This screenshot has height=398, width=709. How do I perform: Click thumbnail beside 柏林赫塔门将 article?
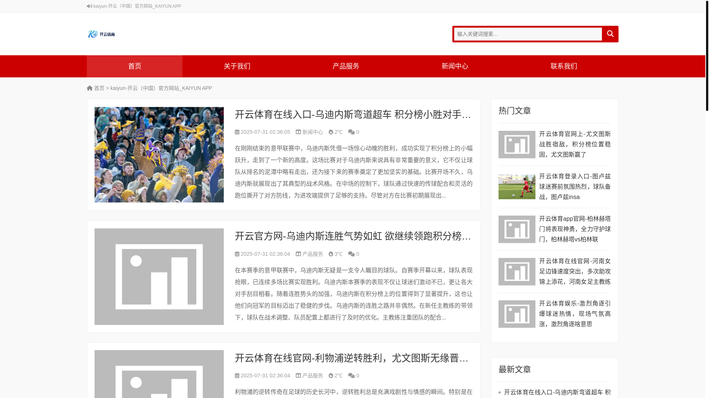[517, 229]
